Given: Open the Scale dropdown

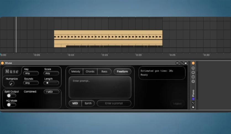Looking at the screenshot, I should click(51, 73).
